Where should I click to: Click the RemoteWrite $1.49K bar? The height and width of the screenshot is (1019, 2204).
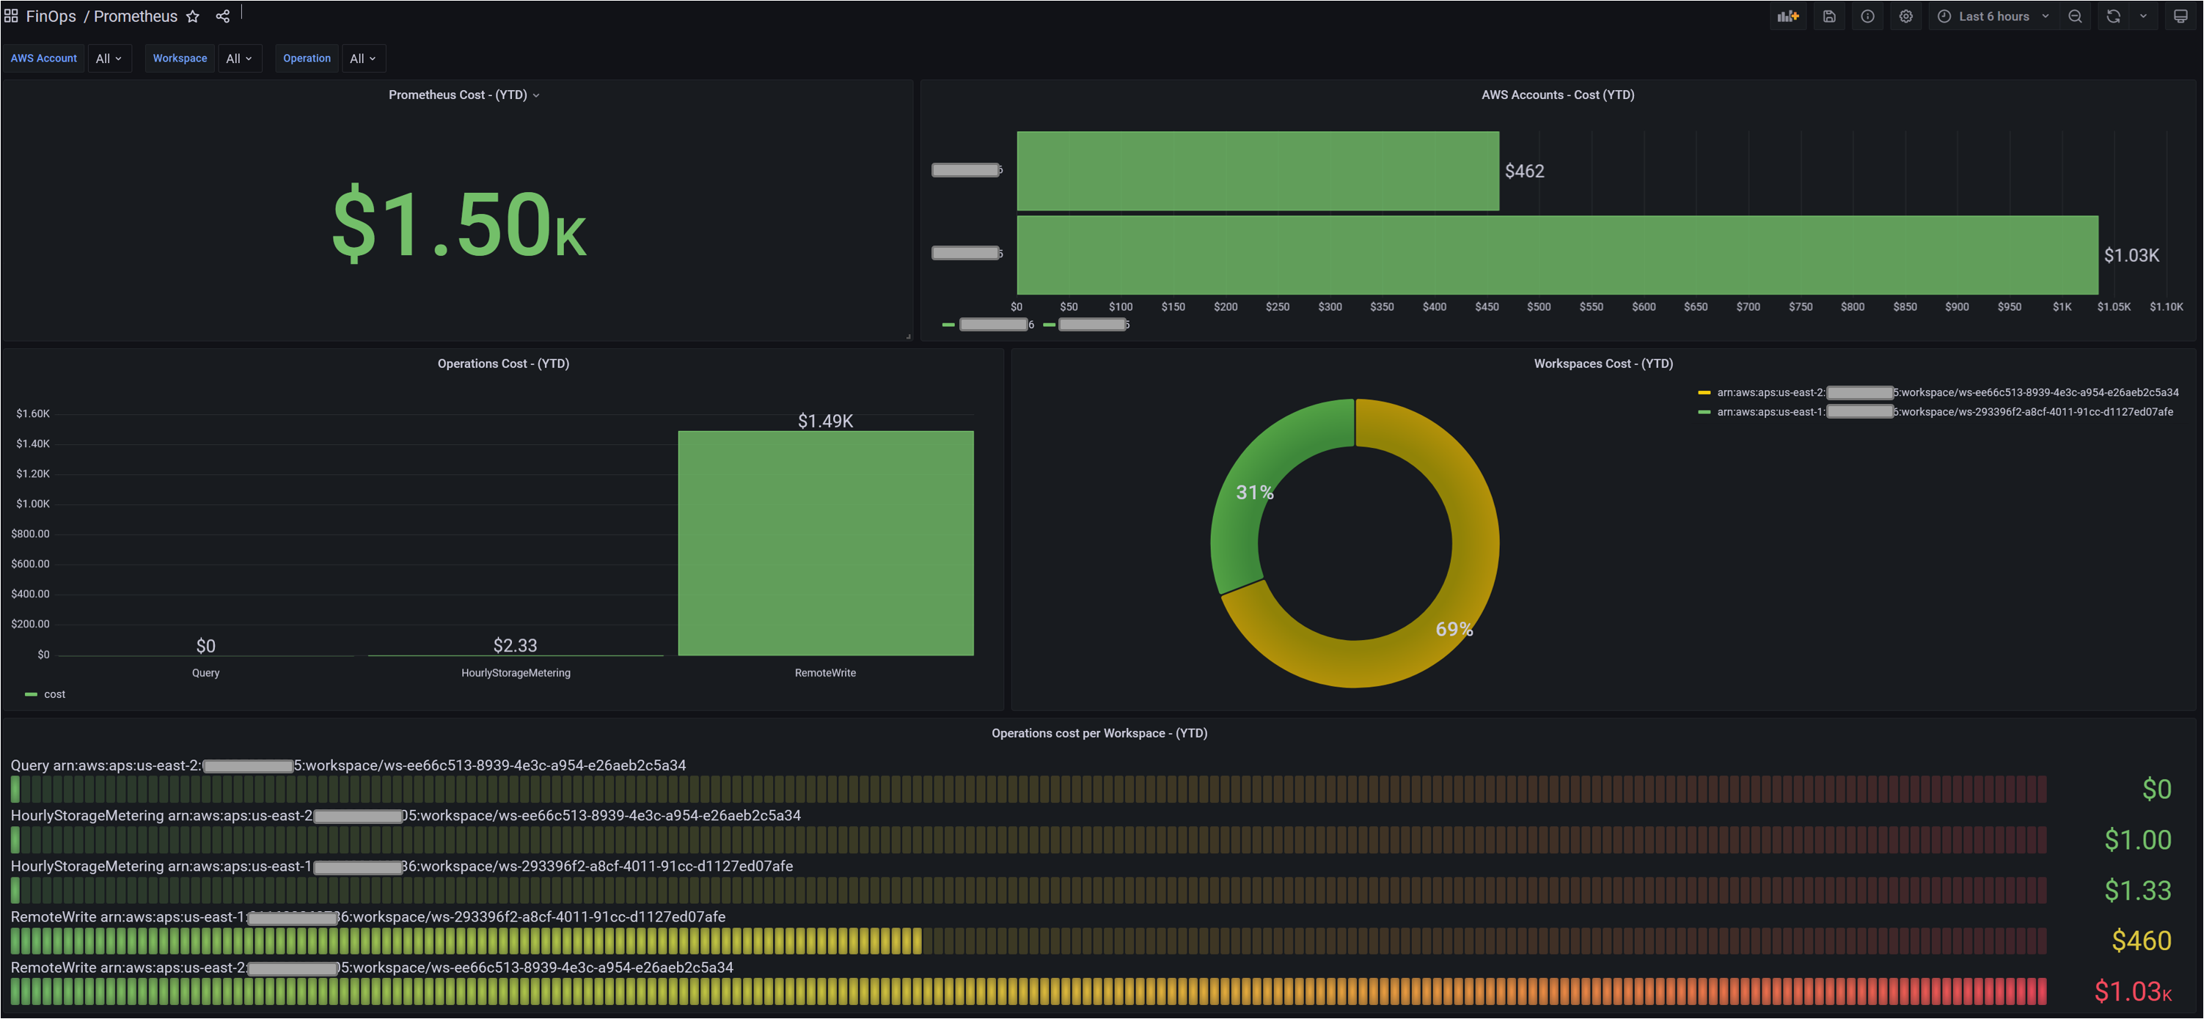(x=826, y=542)
